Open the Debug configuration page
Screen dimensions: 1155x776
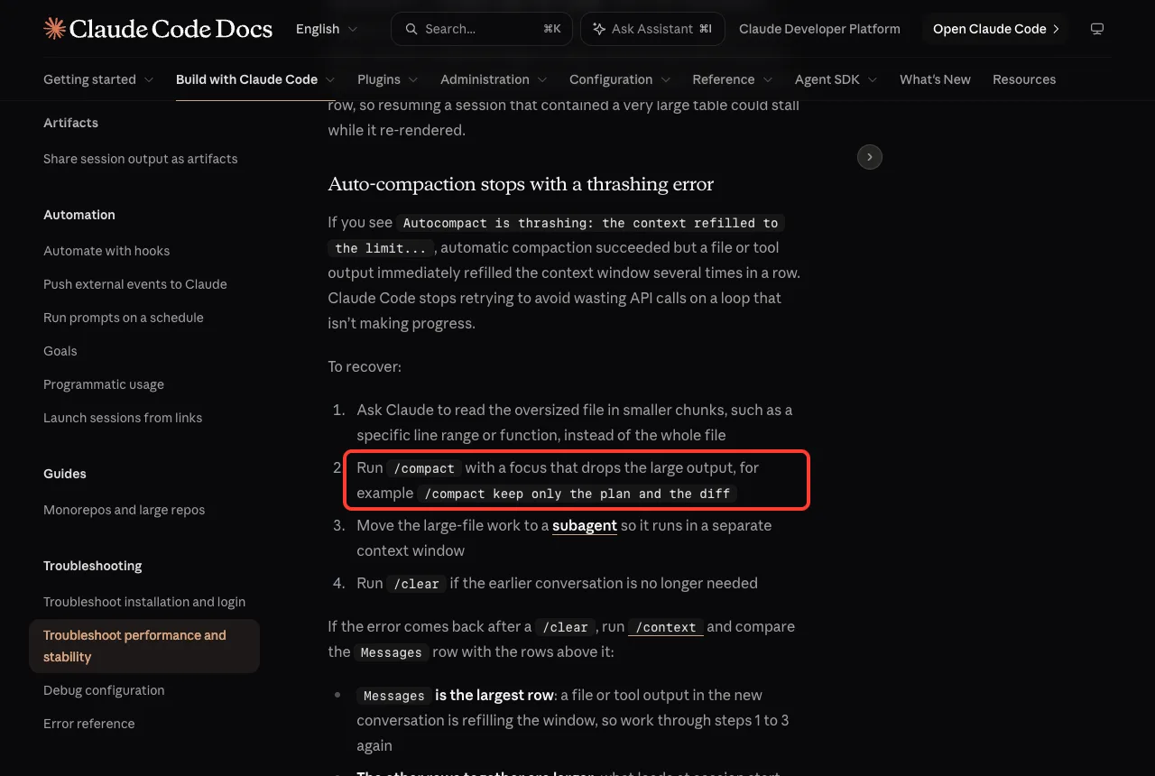click(104, 690)
